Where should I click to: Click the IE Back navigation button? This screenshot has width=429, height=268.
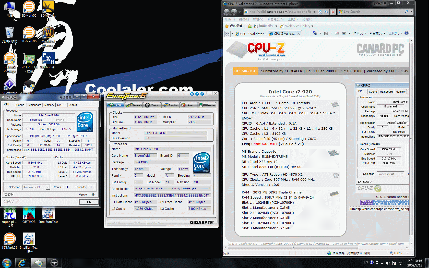[227, 12]
